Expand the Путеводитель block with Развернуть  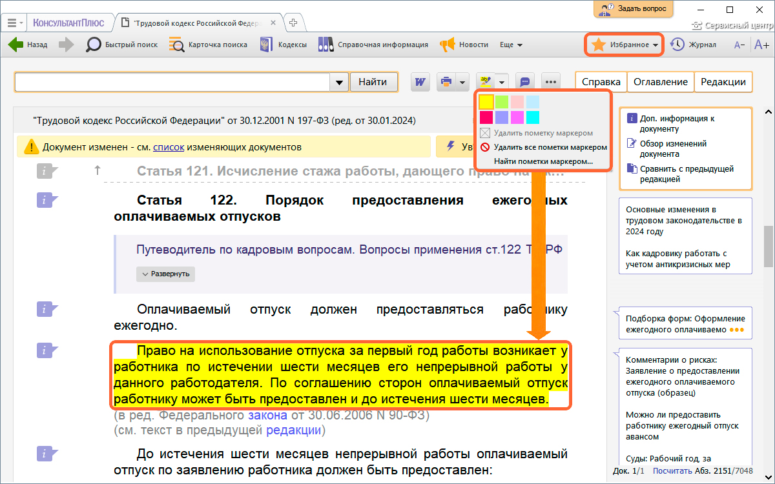pyautogui.click(x=166, y=274)
